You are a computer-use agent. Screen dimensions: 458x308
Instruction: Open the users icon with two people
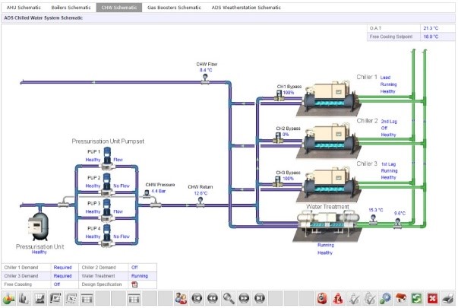tap(181, 298)
